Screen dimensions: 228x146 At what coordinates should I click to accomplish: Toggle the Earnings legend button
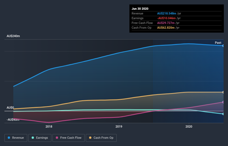click(40, 138)
